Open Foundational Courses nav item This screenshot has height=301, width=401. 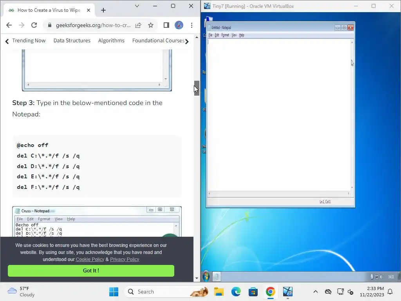(x=158, y=40)
